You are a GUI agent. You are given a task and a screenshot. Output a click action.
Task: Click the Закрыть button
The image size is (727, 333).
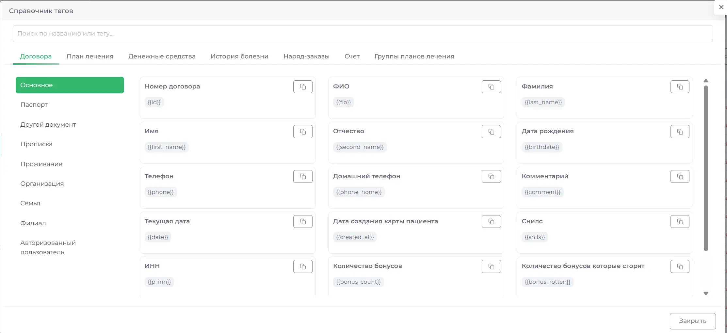[692, 321]
